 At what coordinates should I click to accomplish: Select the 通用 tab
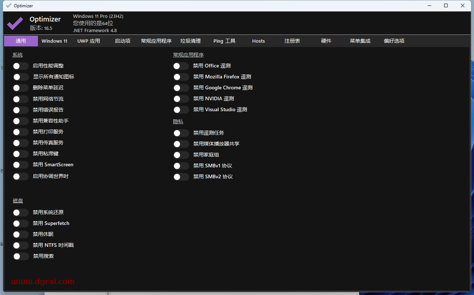(21, 41)
